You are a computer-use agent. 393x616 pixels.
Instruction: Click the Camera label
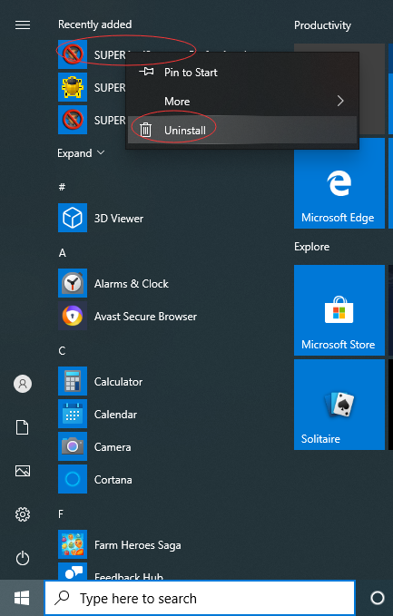pyautogui.click(x=113, y=446)
